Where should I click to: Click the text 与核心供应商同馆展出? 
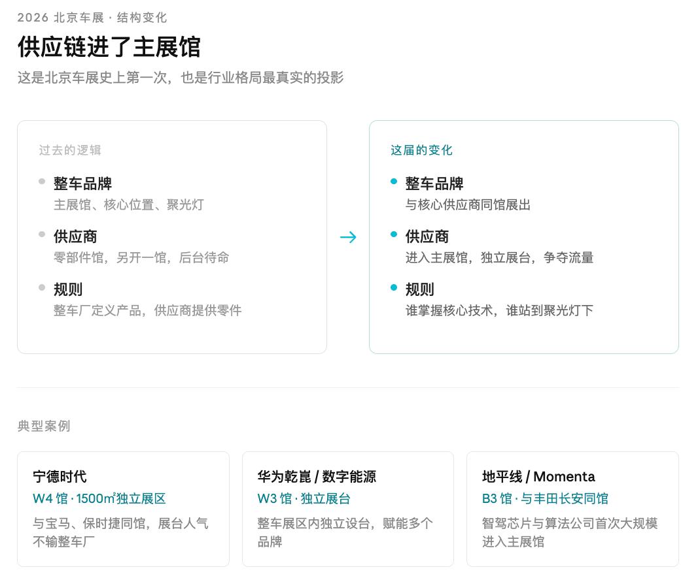click(468, 204)
